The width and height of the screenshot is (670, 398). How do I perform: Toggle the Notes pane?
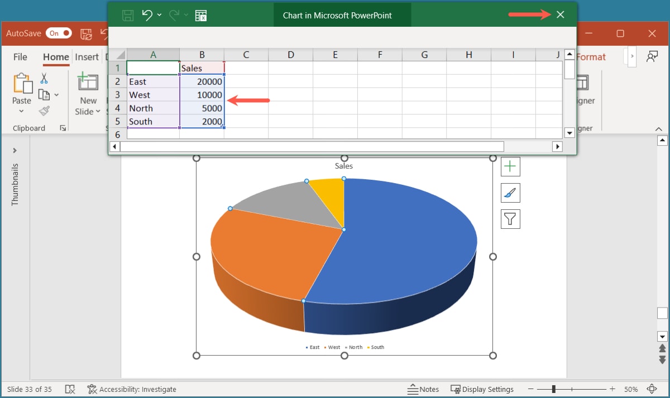423,389
